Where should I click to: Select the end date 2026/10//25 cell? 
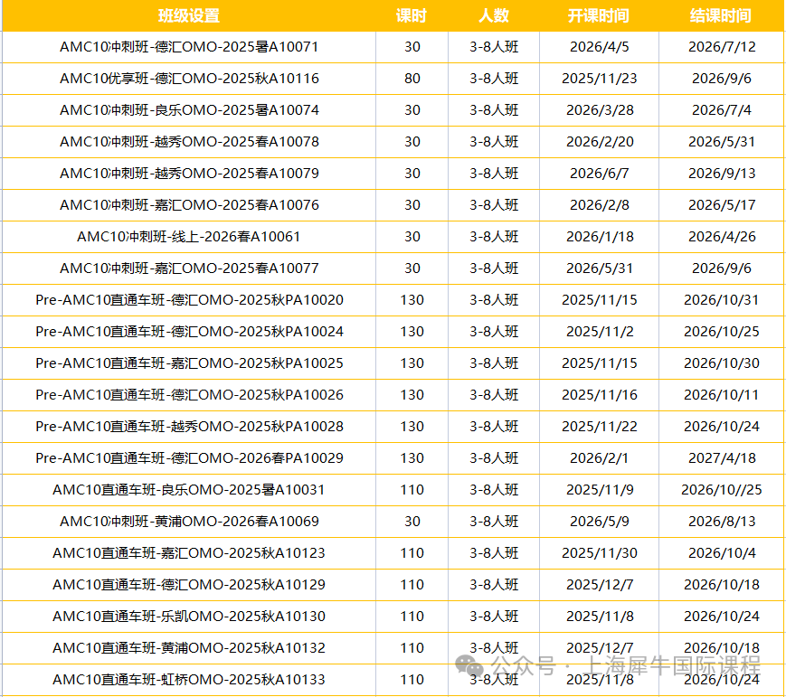(721, 490)
